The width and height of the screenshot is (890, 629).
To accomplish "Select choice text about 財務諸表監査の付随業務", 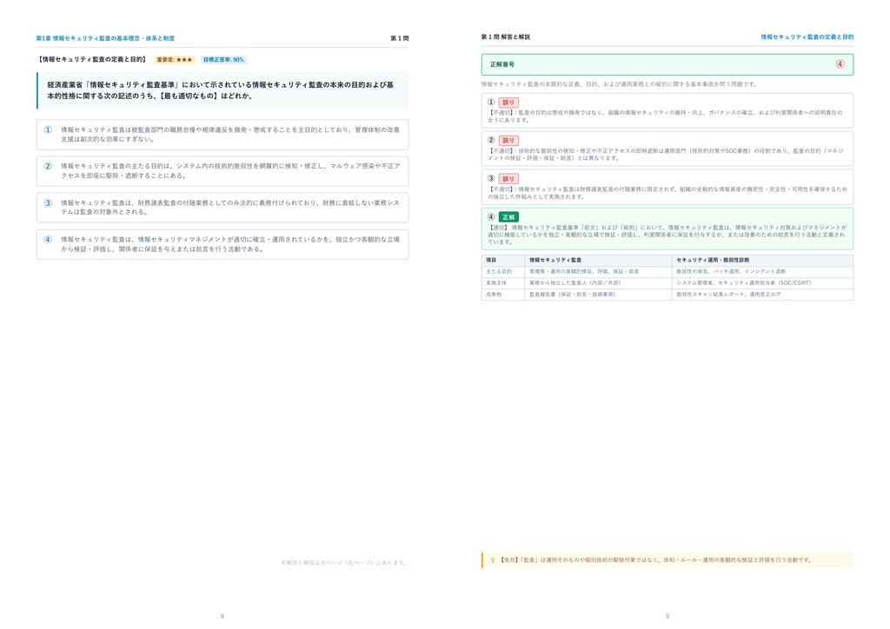I will point(229,207).
